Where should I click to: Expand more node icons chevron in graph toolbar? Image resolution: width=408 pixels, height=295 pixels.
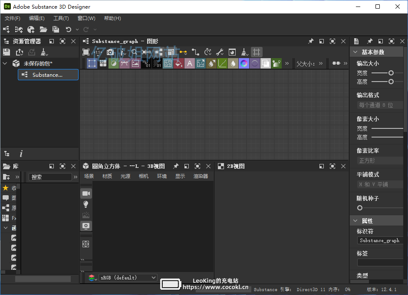point(287,63)
